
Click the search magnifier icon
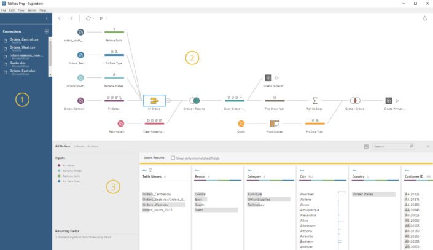click(412, 146)
